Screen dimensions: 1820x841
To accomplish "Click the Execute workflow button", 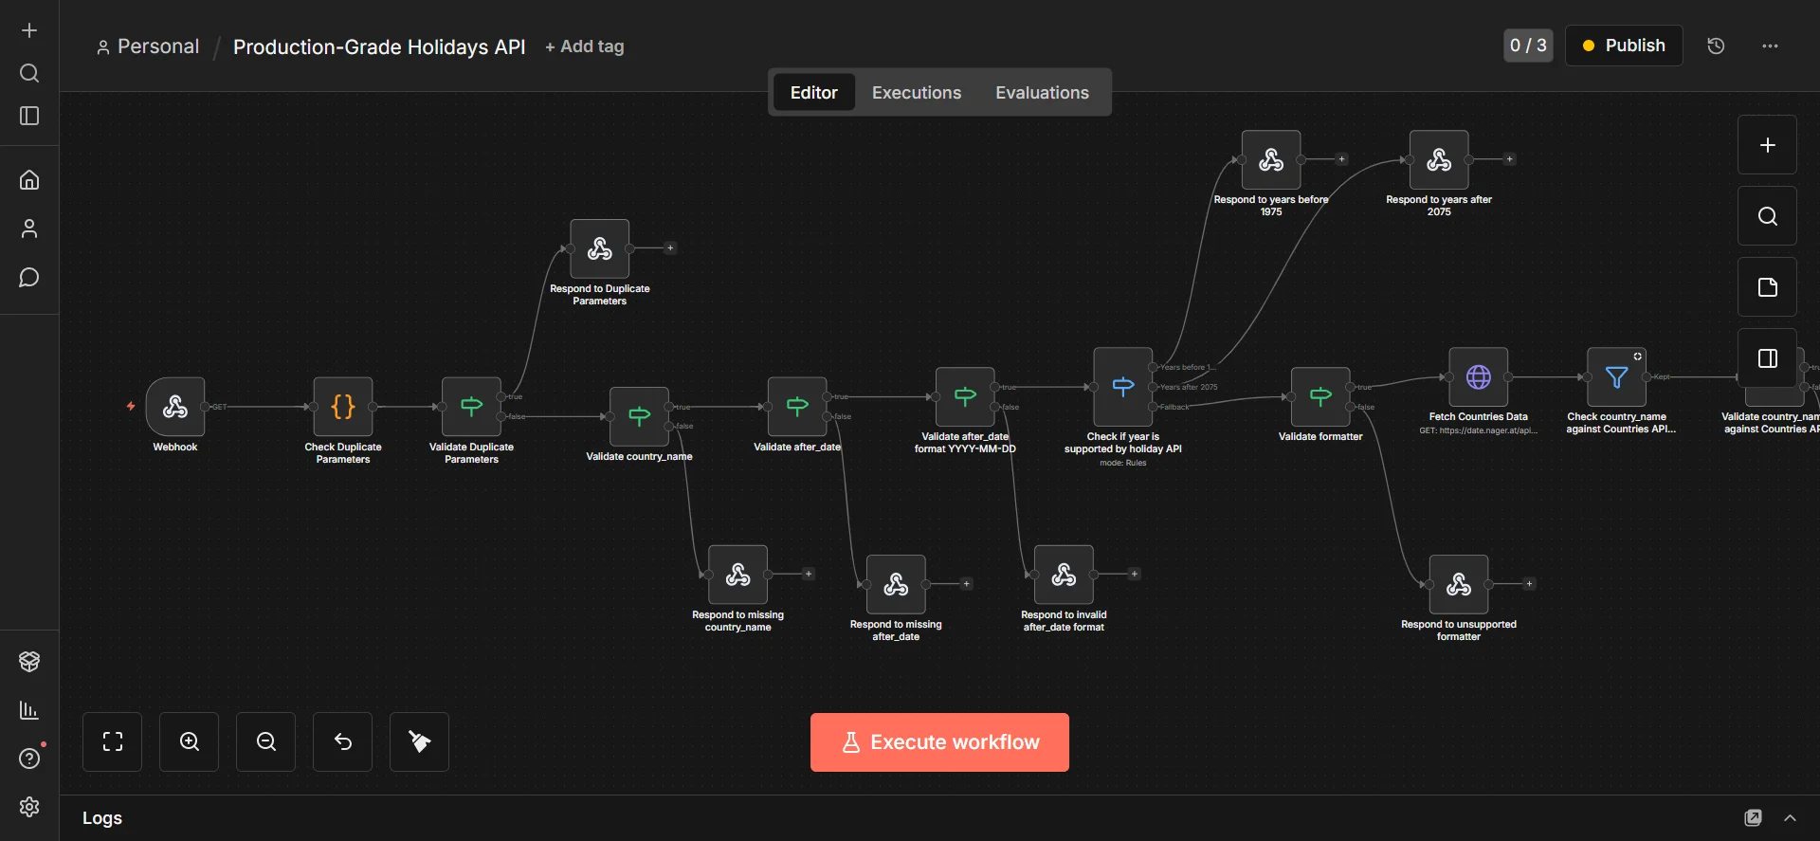I will point(939,742).
